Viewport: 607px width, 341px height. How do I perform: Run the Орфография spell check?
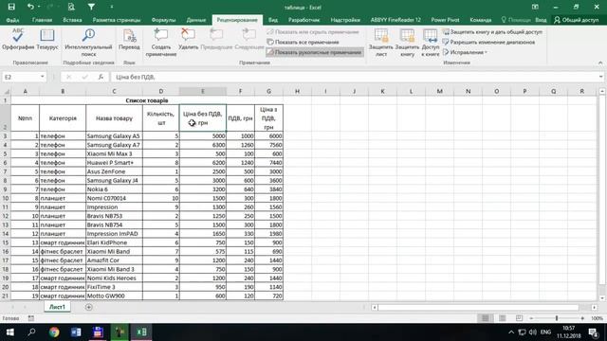coord(18,40)
